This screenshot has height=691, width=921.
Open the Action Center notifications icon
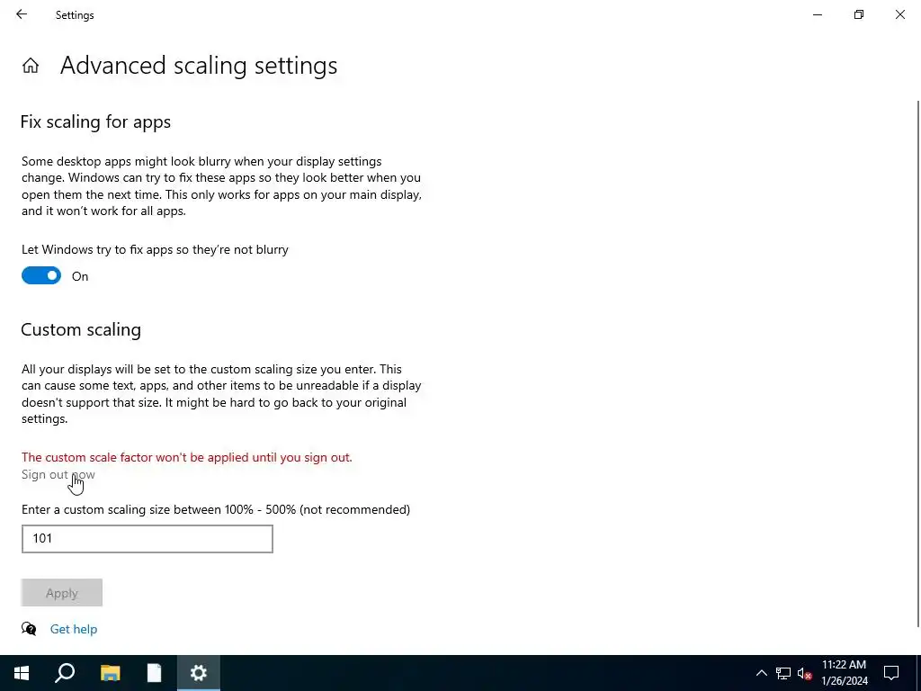tap(891, 673)
